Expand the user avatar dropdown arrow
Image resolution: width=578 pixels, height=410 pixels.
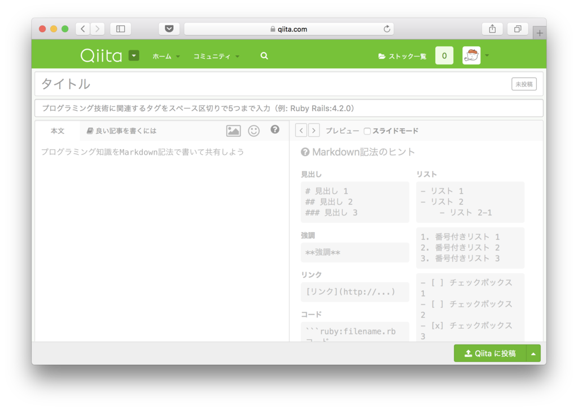coord(487,56)
